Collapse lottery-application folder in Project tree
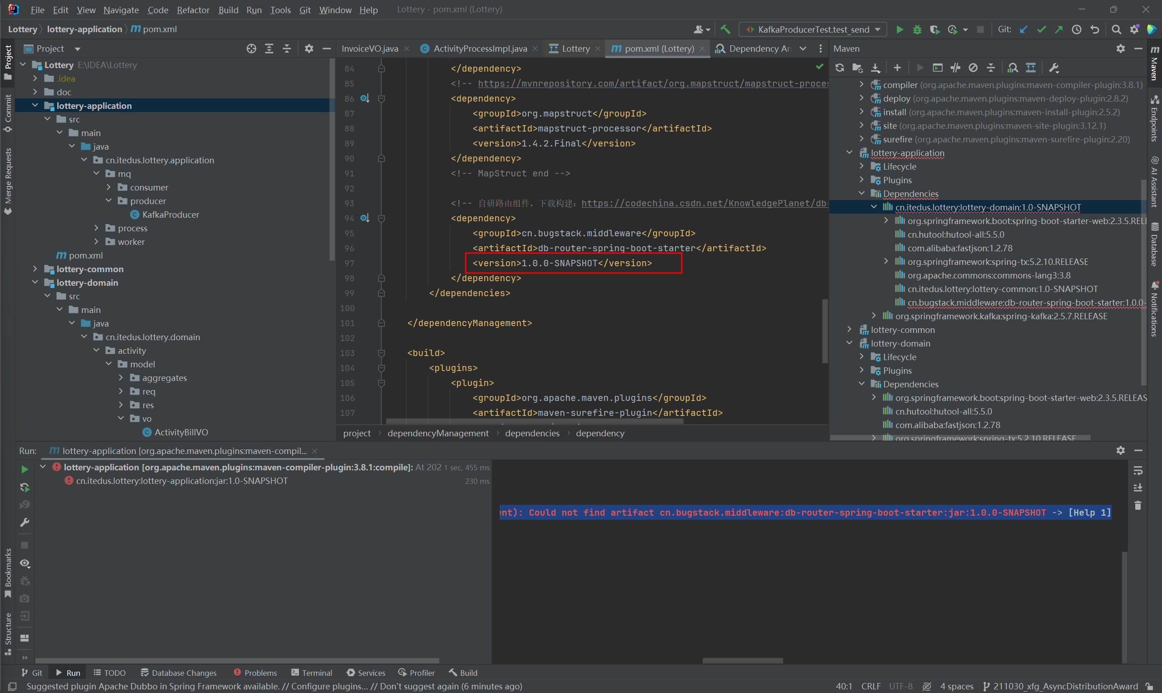 [x=35, y=106]
